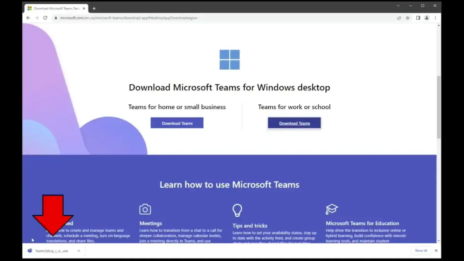Click the Teams icon on the downloaded file
Image resolution: width=464 pixels, height=261 pixels.
point(29,251)
